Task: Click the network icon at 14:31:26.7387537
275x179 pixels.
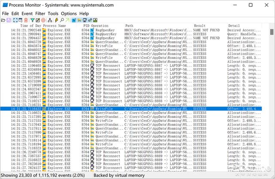Action: pos(92,156)
